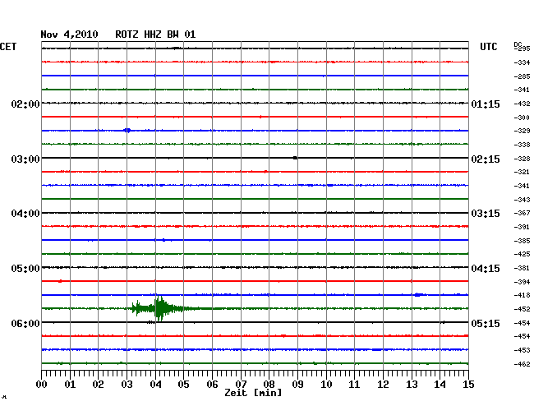Image resolution: width=534 pixels, height=406 pixels.
Task: Click the minute tick label "13"
Action: point(412,384)
